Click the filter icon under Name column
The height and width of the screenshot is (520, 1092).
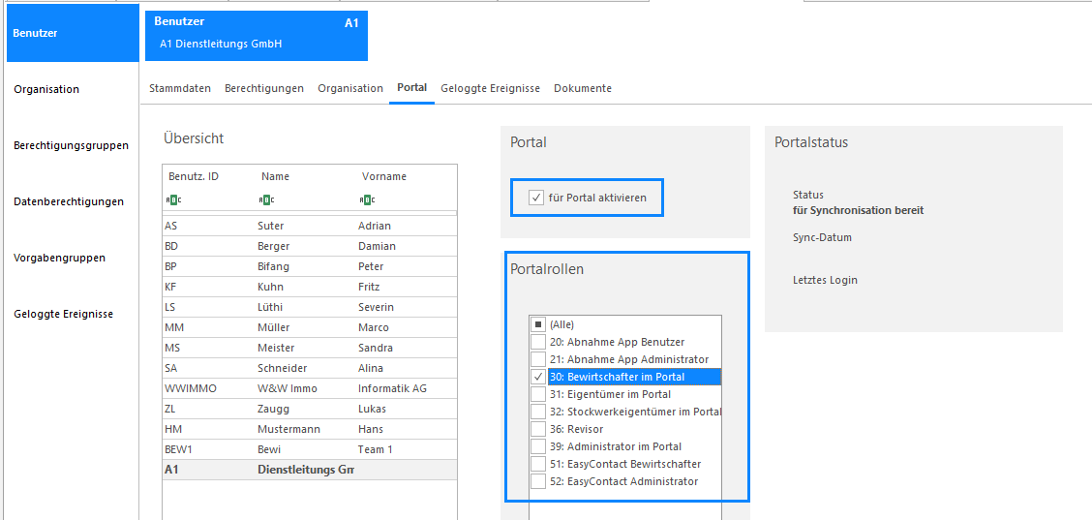pyautogui.click(x=266, y=200)
